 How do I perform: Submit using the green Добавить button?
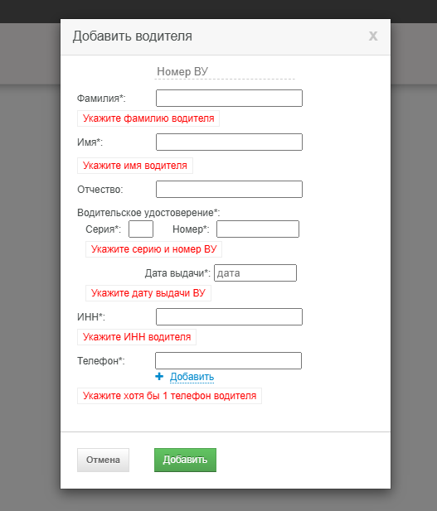tap(185, 460)
